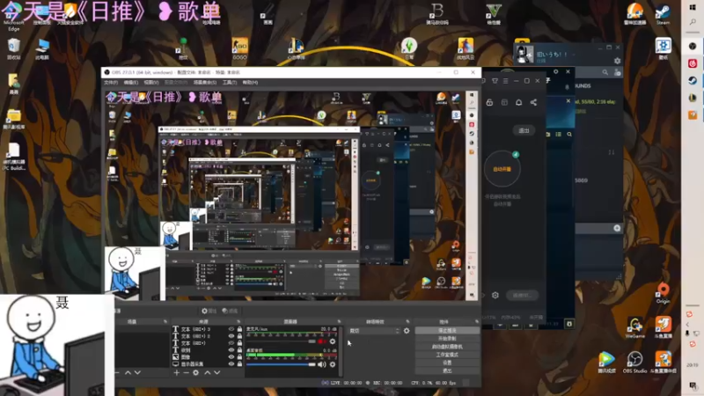Click the unlock padlock icon in accelerator window
Image resolution: width=704 pixels, height=396 pixels.
(x=489, y=102)
